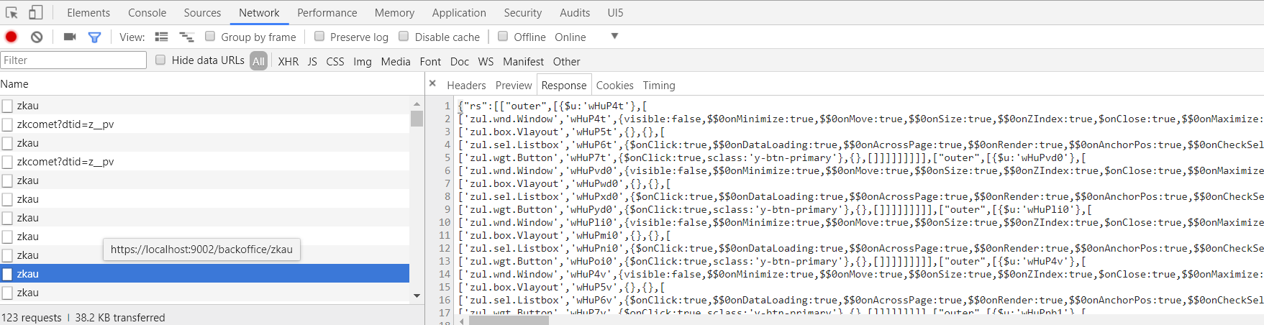Screen dimensions: 1264x325
Task: Toggle the device toolbar icon
Action: (35, 12)
